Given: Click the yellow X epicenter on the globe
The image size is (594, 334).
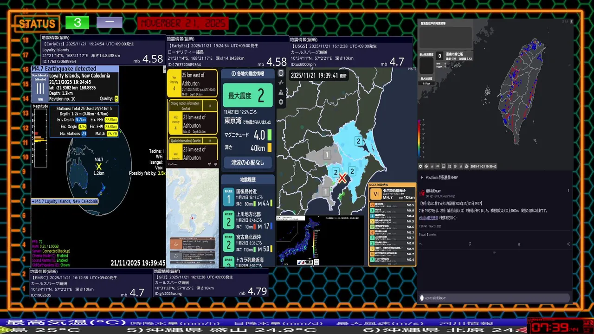Looking at the screenshot, I should pos(99,166).
